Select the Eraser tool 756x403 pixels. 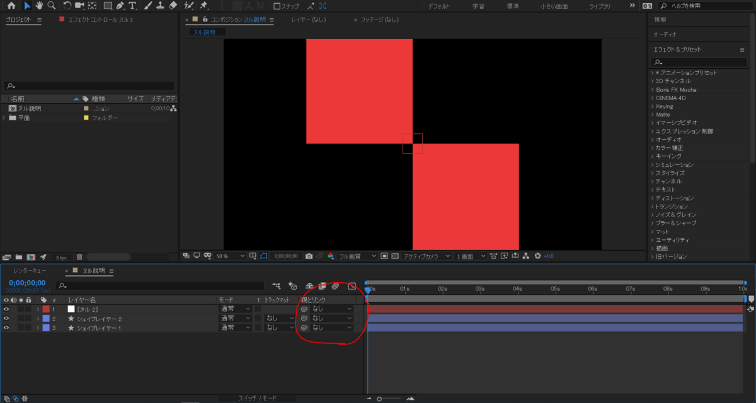tap(173, 6)
